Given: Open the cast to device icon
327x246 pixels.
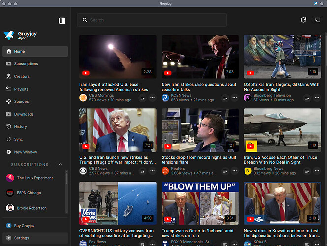Looking at the screenshot, I should tap(317, 20).
